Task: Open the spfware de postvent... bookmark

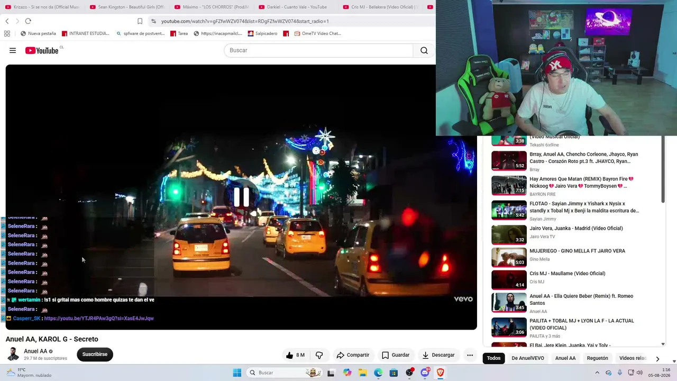Action: (140, 33)
